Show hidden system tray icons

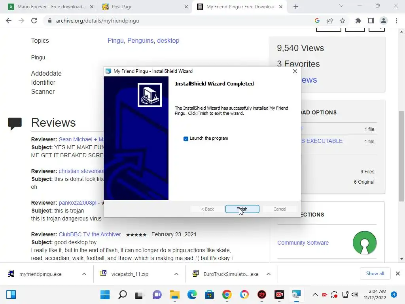click(x=315, y=294)
